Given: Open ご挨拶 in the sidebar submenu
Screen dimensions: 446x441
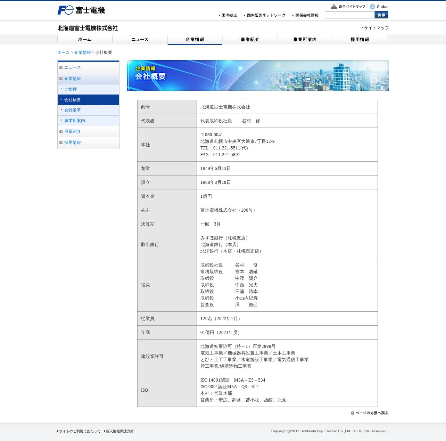Looking at the screenshot, I should tap(89, 89).
